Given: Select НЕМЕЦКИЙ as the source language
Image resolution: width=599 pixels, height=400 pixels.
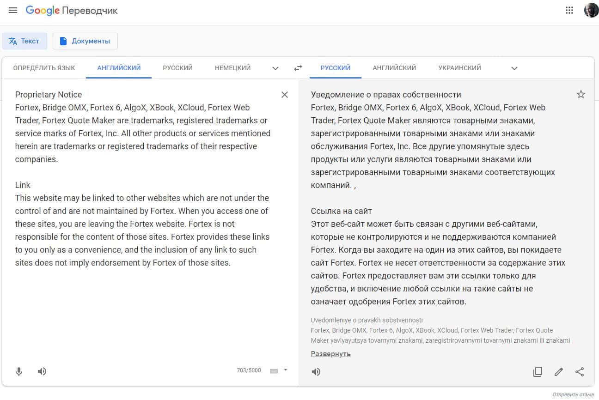Looking at the screenshot, I should 232,68.
